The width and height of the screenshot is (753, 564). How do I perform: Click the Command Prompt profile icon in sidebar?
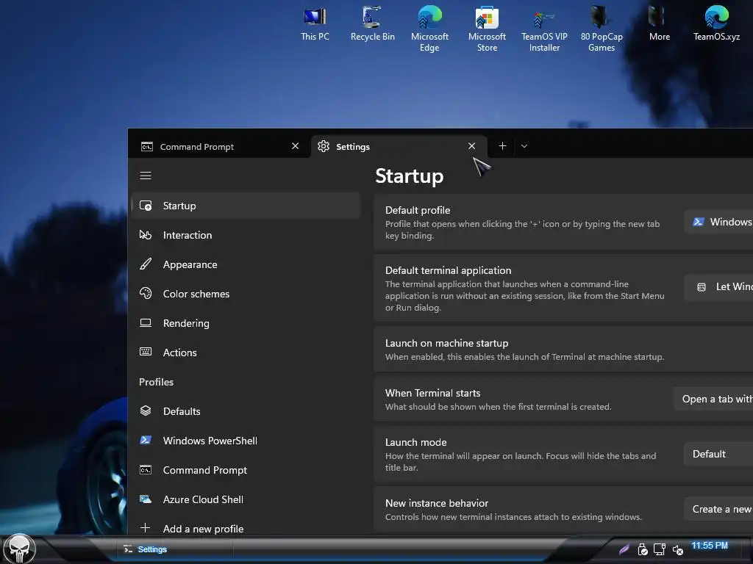146,469
